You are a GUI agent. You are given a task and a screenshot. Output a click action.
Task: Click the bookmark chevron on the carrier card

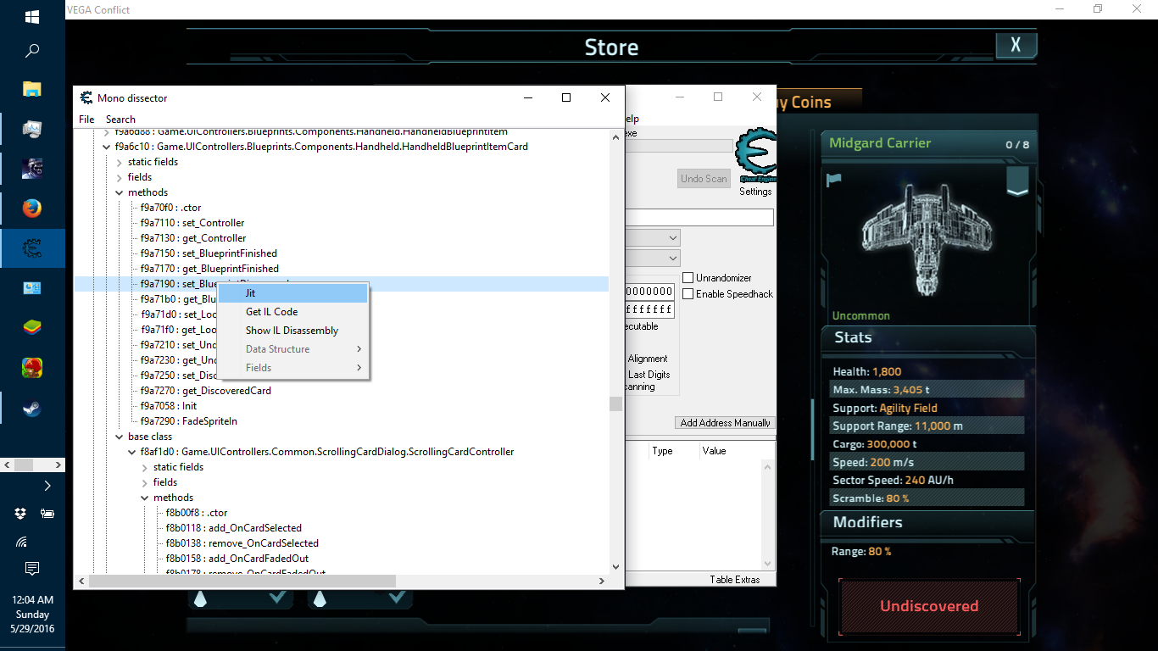pyautogui.click(x=1017, y=181)
